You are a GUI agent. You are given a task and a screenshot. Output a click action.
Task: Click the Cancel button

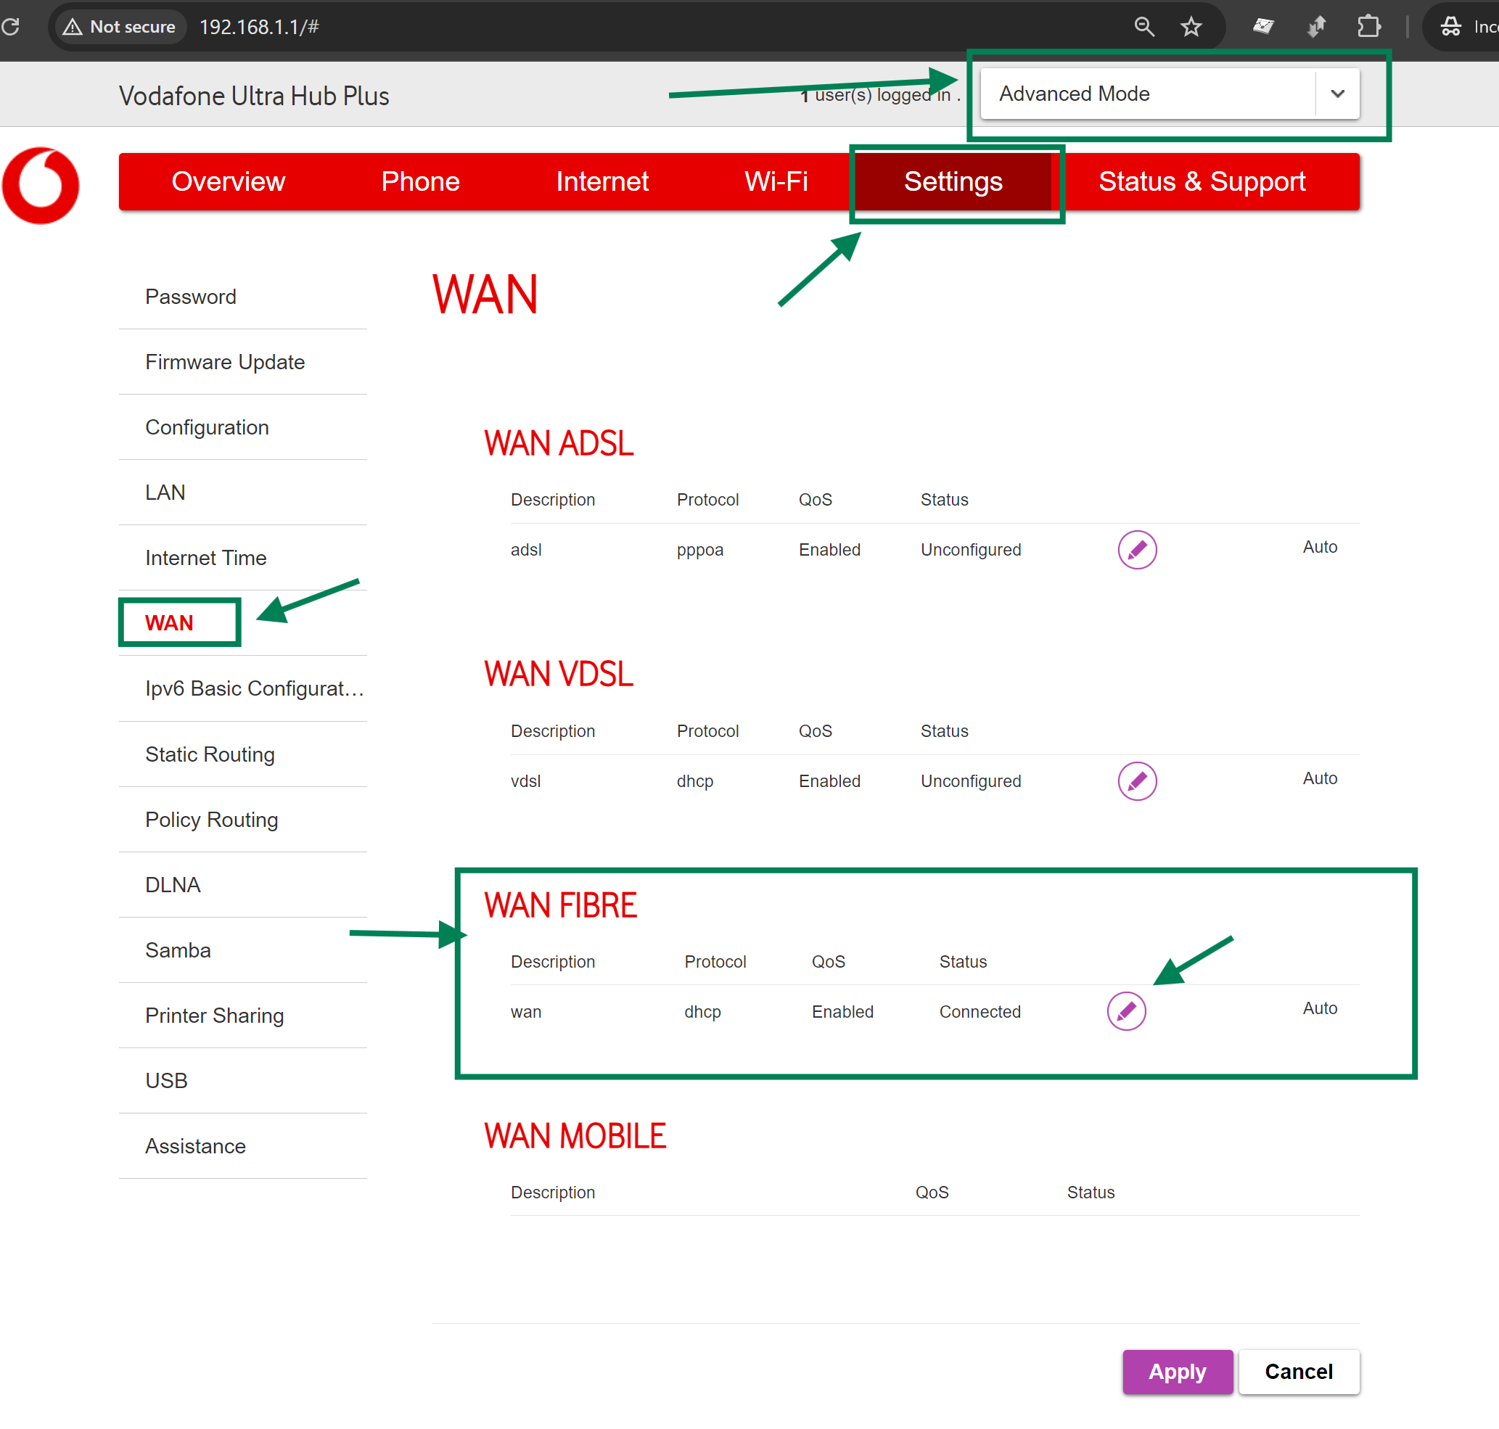click(1299, 1372)
